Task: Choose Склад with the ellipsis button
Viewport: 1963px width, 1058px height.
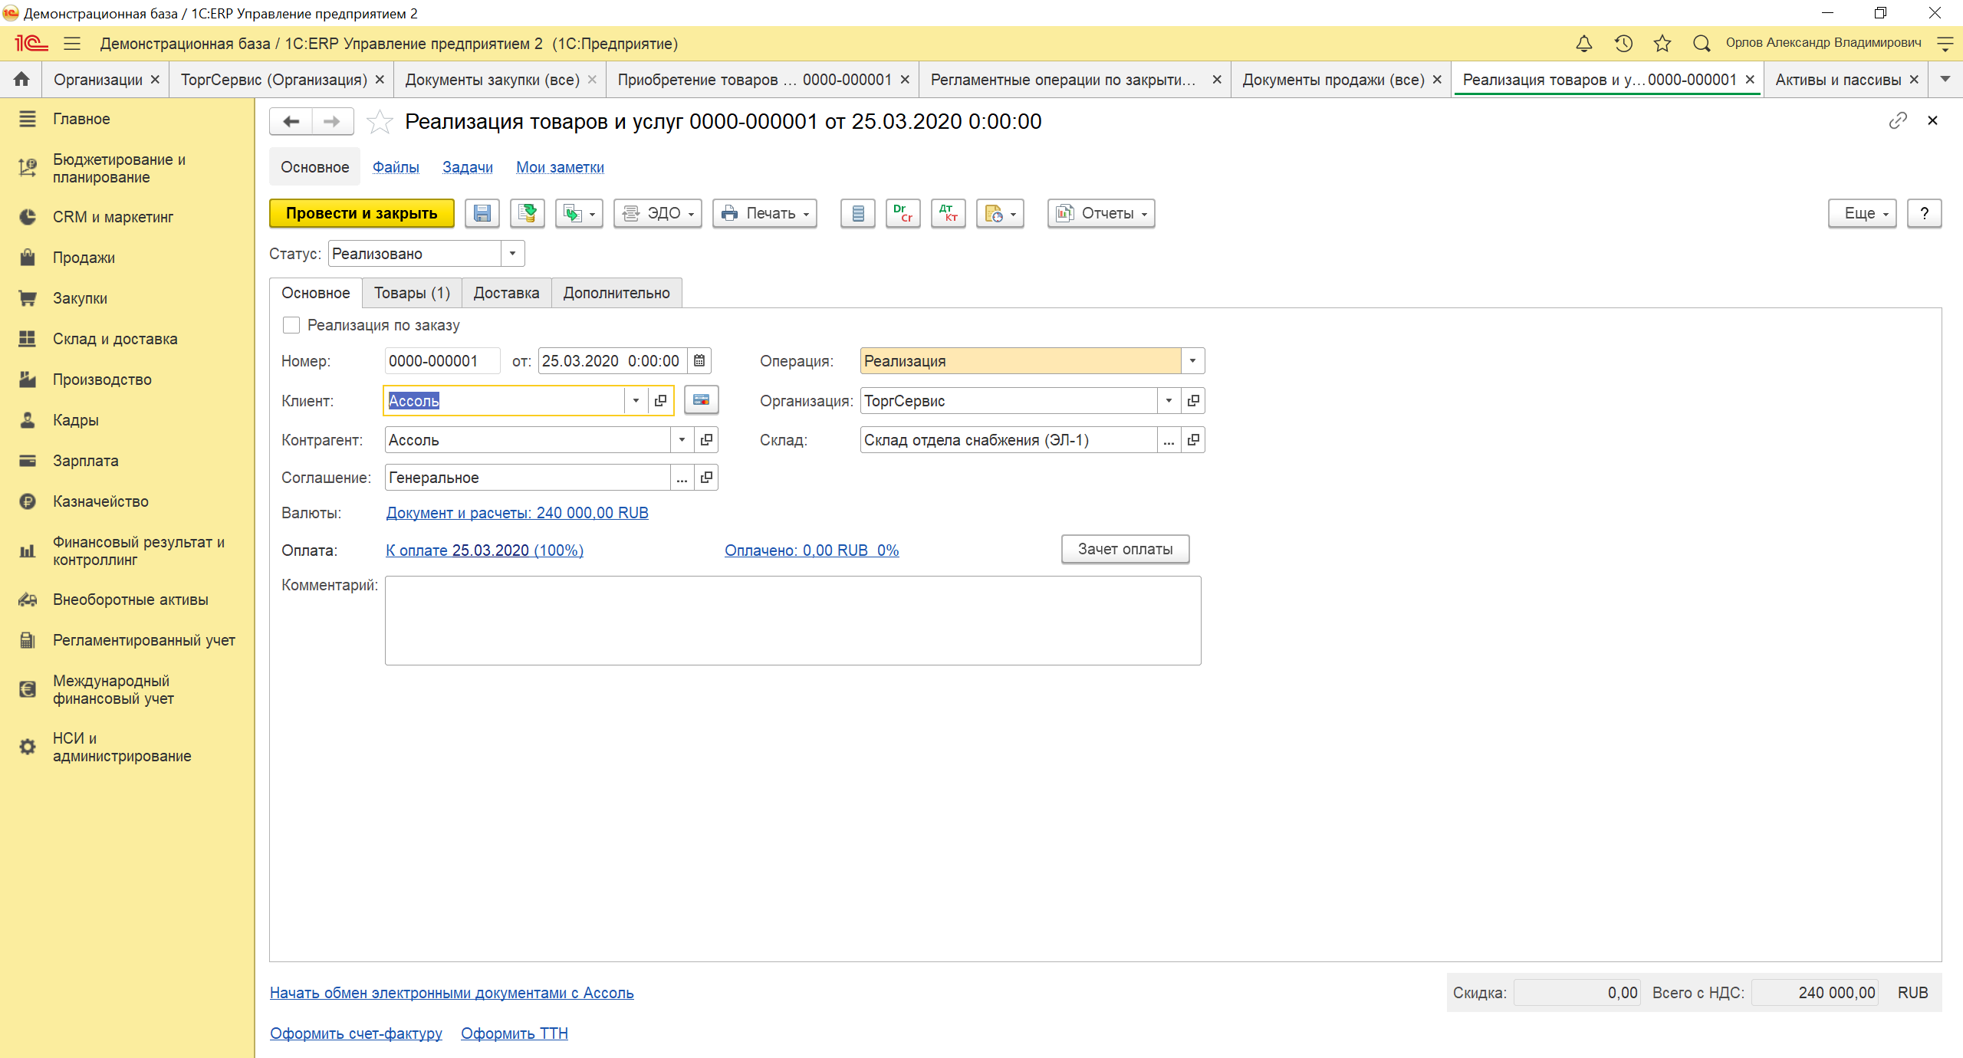Action: click(x=1169, y=439)
